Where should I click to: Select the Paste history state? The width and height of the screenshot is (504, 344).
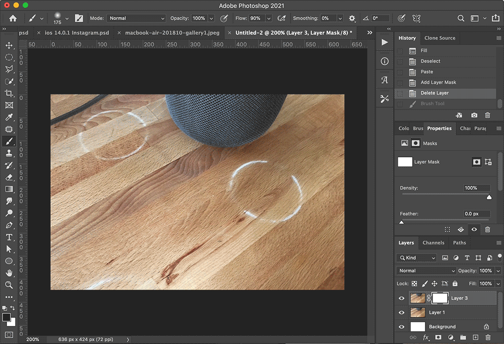(445, 72)
